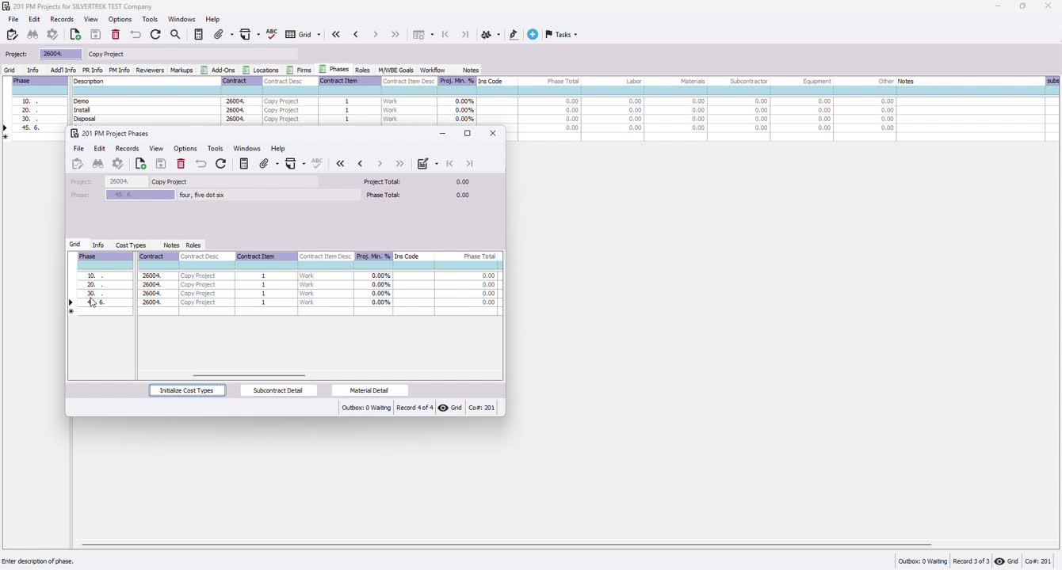The image size is (1062, 570).
Task: Expand attachments dropdown arrow in PM Projects
Action: coord(231,35)
